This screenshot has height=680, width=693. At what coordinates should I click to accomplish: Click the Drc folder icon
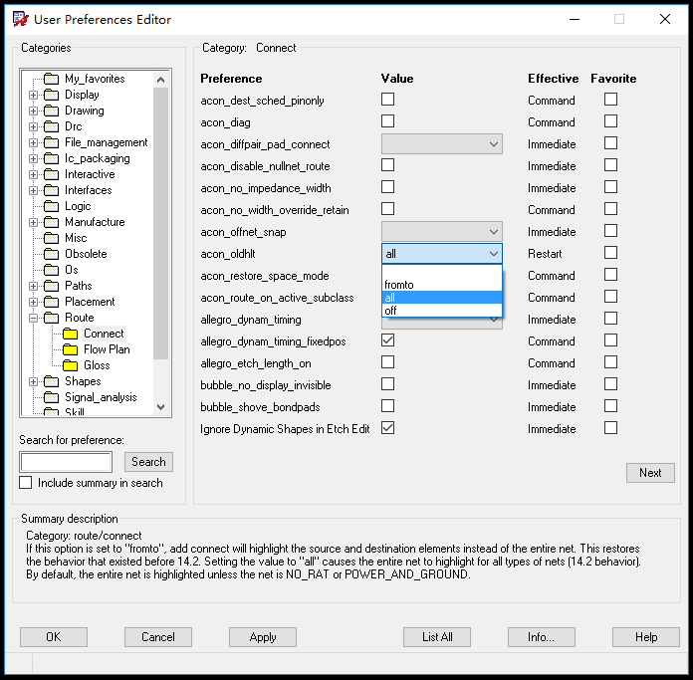tap(51, 126)
